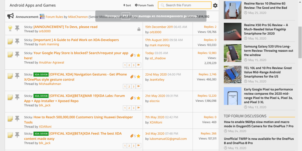Click the pin icon on Huawei Developer Tools thread
Screen dimensions: 302x151
click(x=17, y=119)
